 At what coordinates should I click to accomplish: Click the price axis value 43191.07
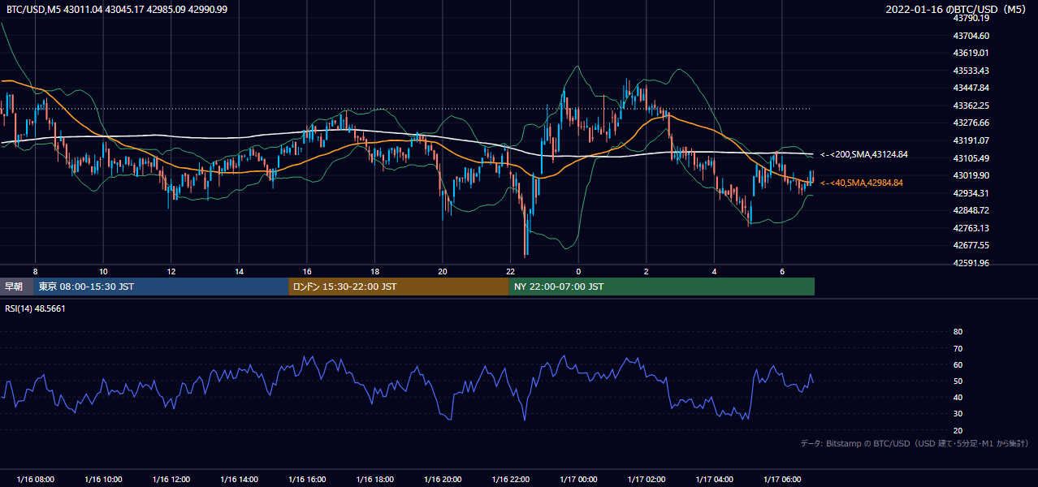pos(971,140)
